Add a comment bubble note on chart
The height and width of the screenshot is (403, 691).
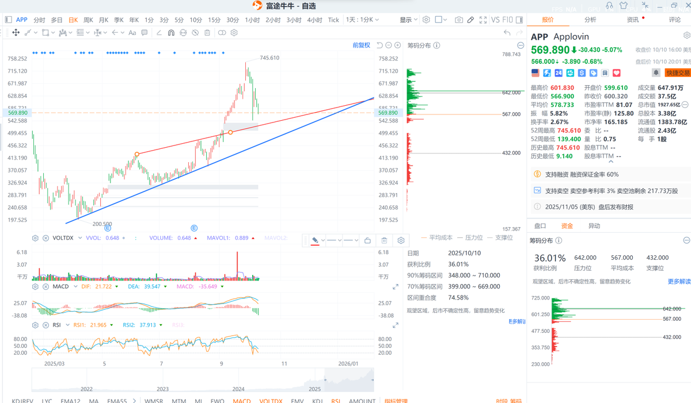pyautogui.click(x=145, y=33)
